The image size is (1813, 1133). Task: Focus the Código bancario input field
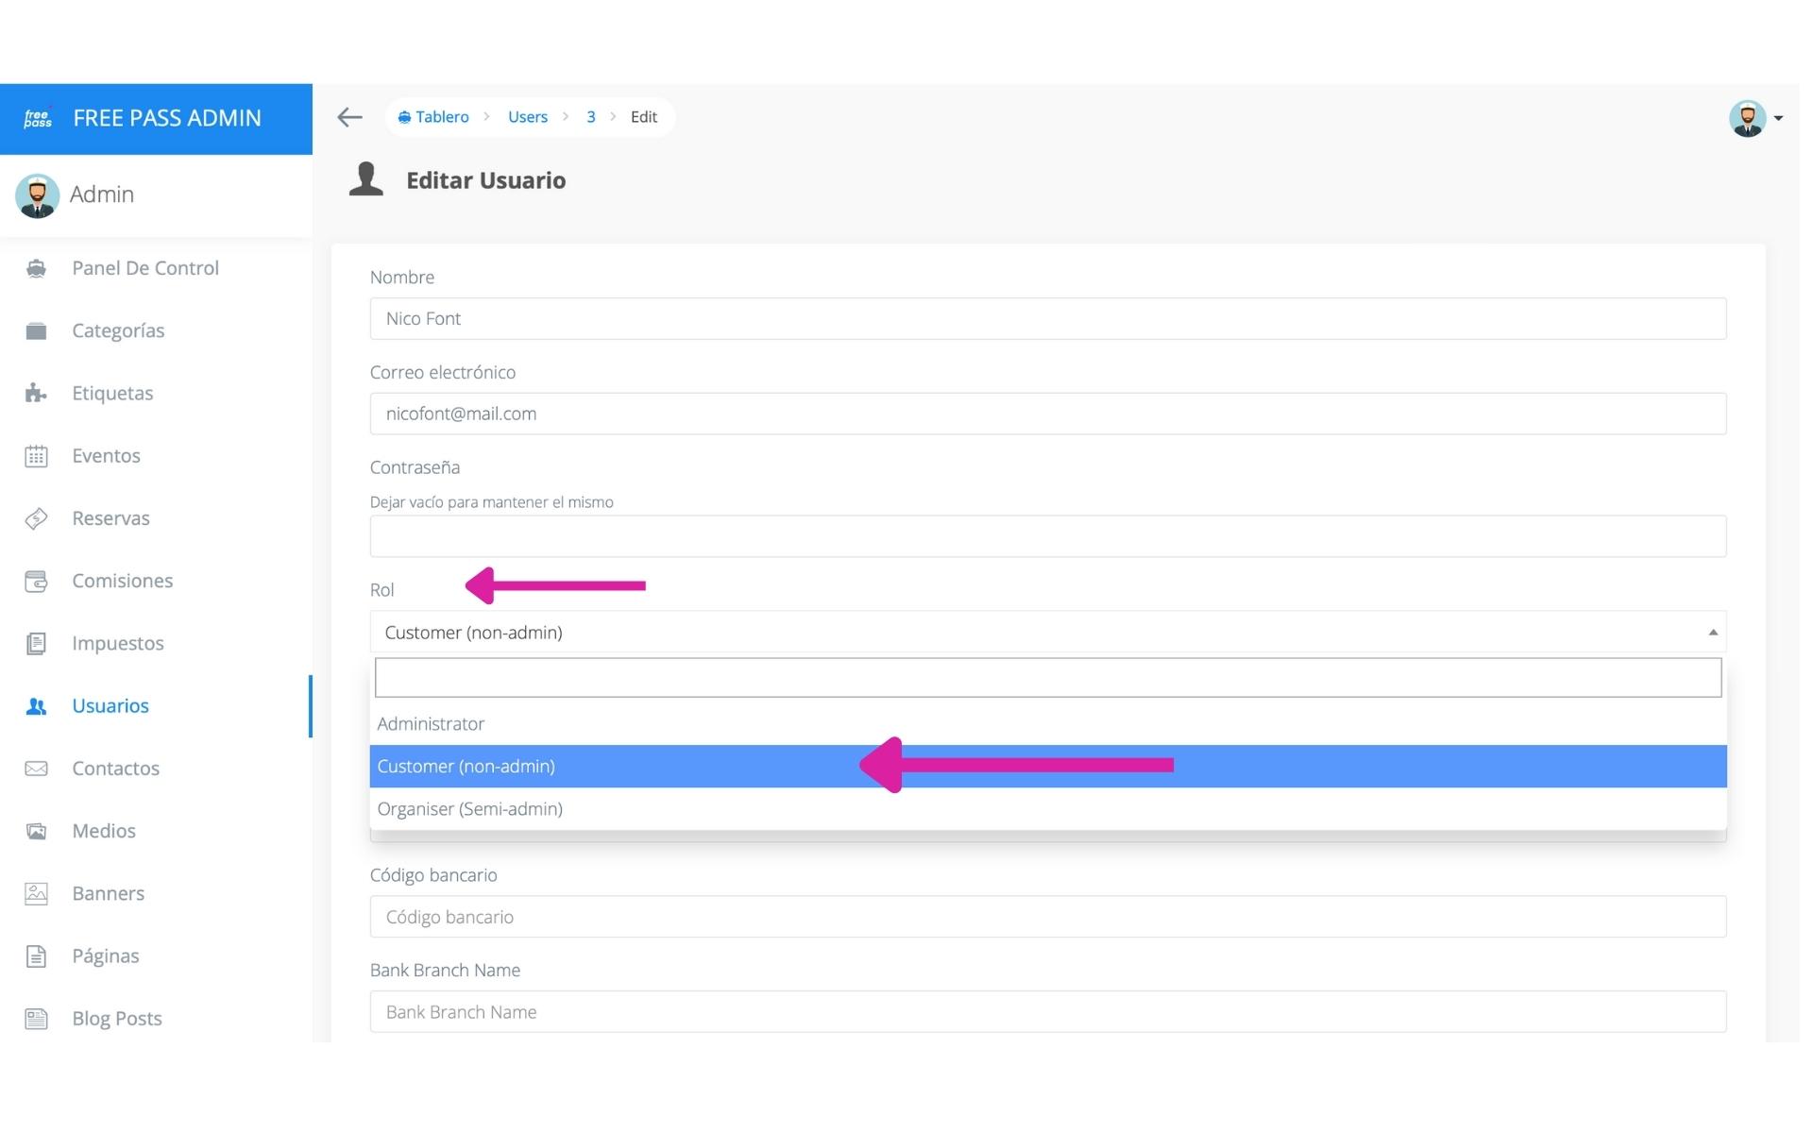(x=1048, y=918)
